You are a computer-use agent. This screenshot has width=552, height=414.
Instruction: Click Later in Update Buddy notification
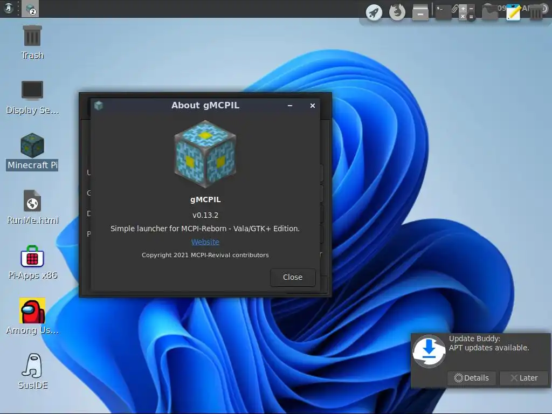coord(524,378)
